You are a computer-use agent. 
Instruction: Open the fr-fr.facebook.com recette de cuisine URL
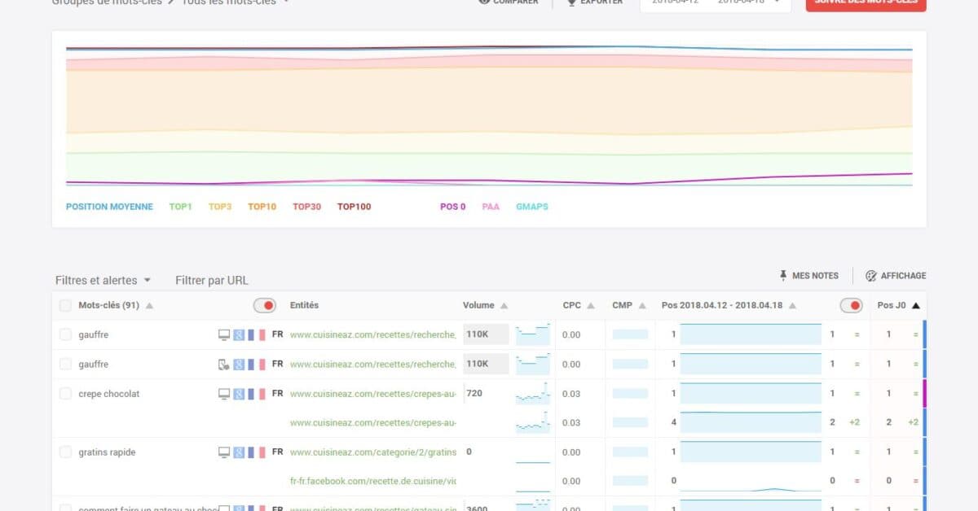373,481
